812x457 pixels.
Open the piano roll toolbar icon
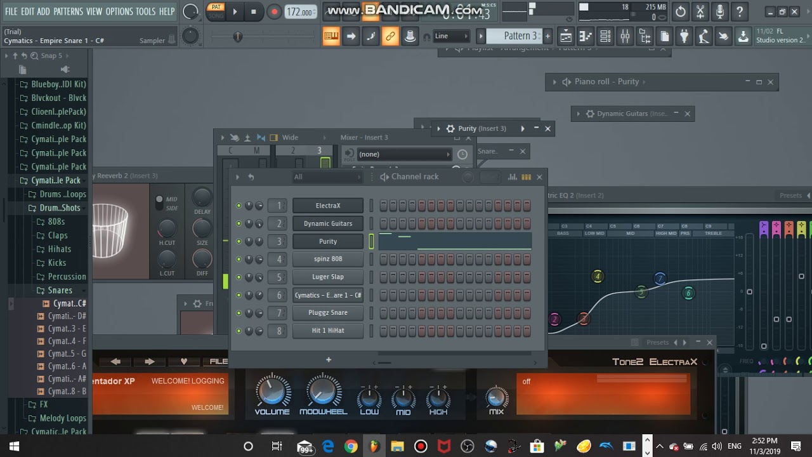tap(586, 36)
